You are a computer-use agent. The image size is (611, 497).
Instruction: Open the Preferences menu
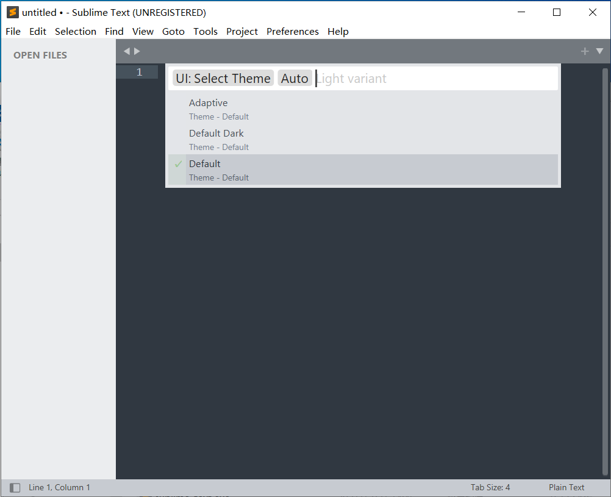coord(292,31)
